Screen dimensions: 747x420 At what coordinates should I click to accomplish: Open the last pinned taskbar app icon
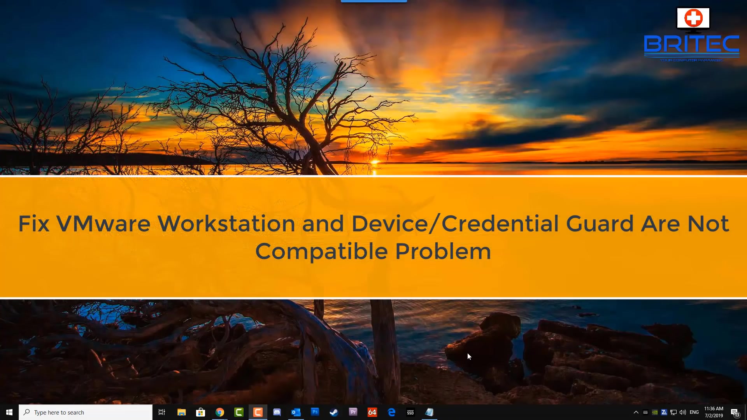pos(430,412)
